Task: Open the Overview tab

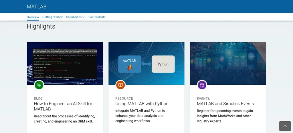Action: point(33,17)
